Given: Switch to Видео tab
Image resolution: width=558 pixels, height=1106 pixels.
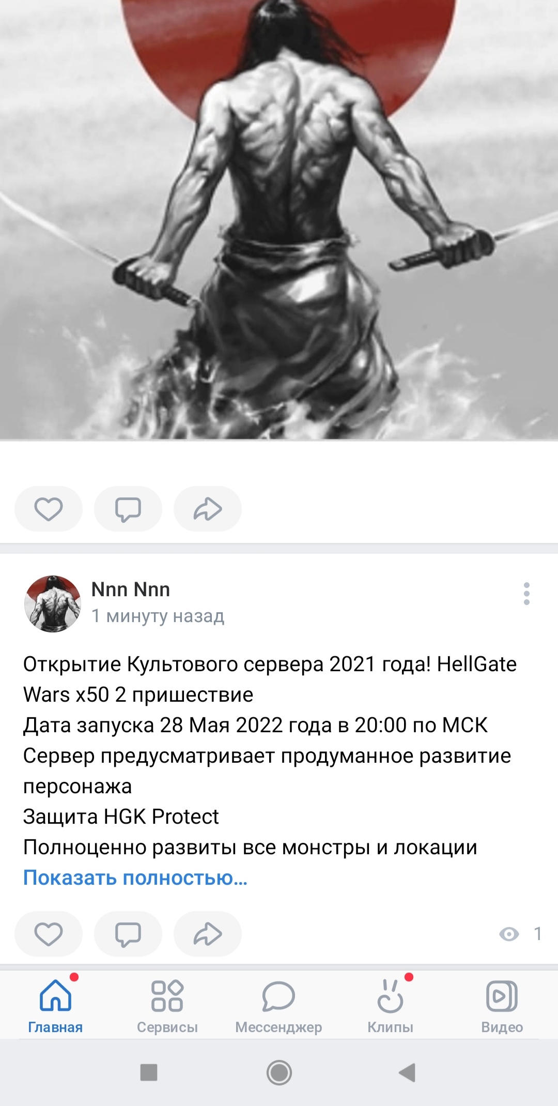Looking at the screenshot, I should pos(502,1005).
